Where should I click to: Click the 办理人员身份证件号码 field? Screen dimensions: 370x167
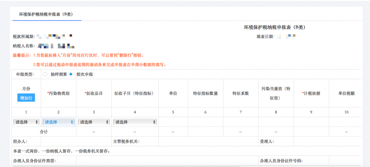point(345,161)
